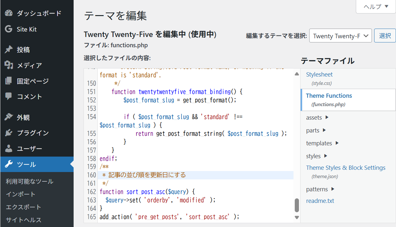Open the プラグイン menu item
396x227 pixels.
tap(37, 133)
